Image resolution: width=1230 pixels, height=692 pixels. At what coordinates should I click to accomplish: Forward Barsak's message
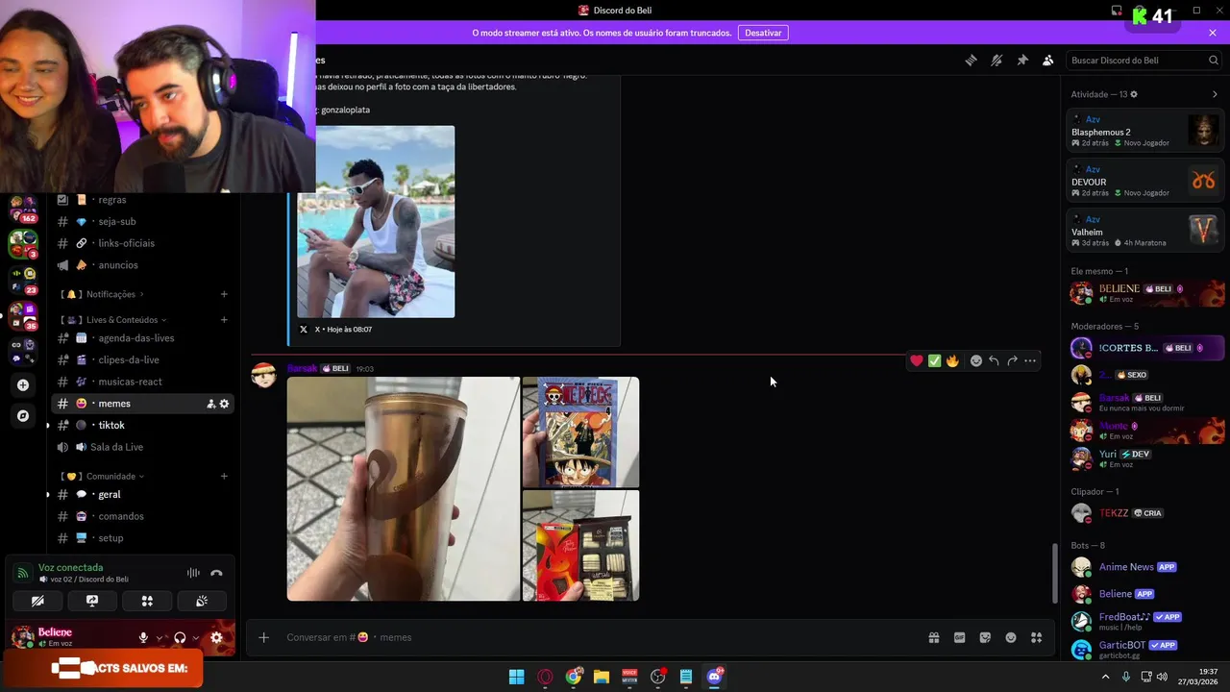1012,360
